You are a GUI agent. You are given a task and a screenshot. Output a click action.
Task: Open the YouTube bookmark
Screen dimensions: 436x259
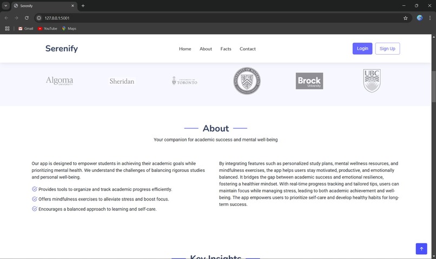[x=48, y=29]
